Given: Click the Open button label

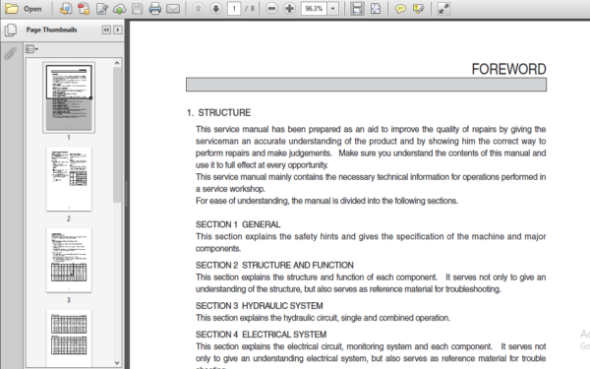Looking at the screenshot, I should click(32, 9).
